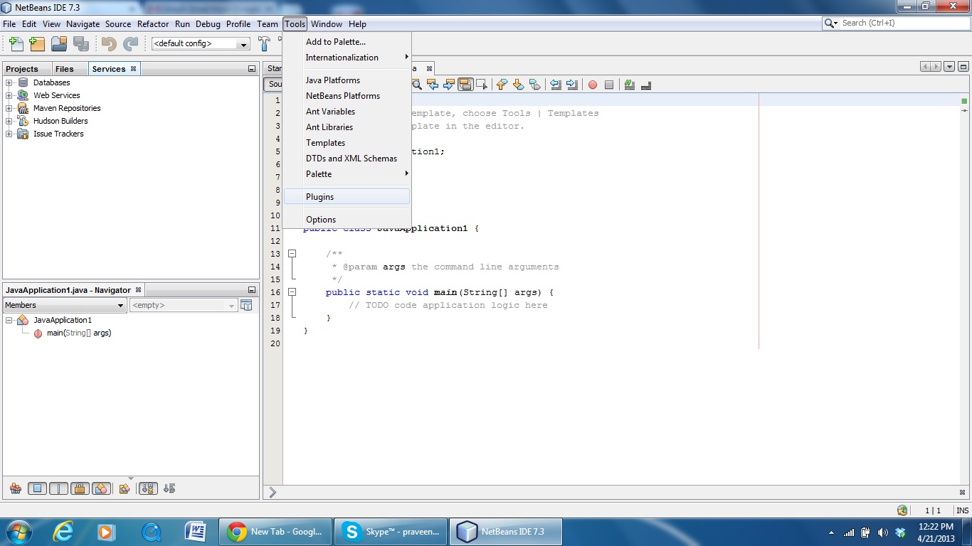Enable Show Inherited Members in Navigator
This screenshot has width=972, height=546.
[16, 488]
